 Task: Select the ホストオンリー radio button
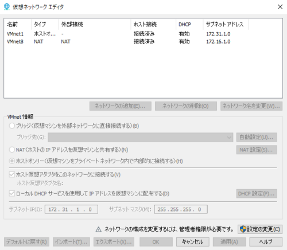[x=12, y=161]
